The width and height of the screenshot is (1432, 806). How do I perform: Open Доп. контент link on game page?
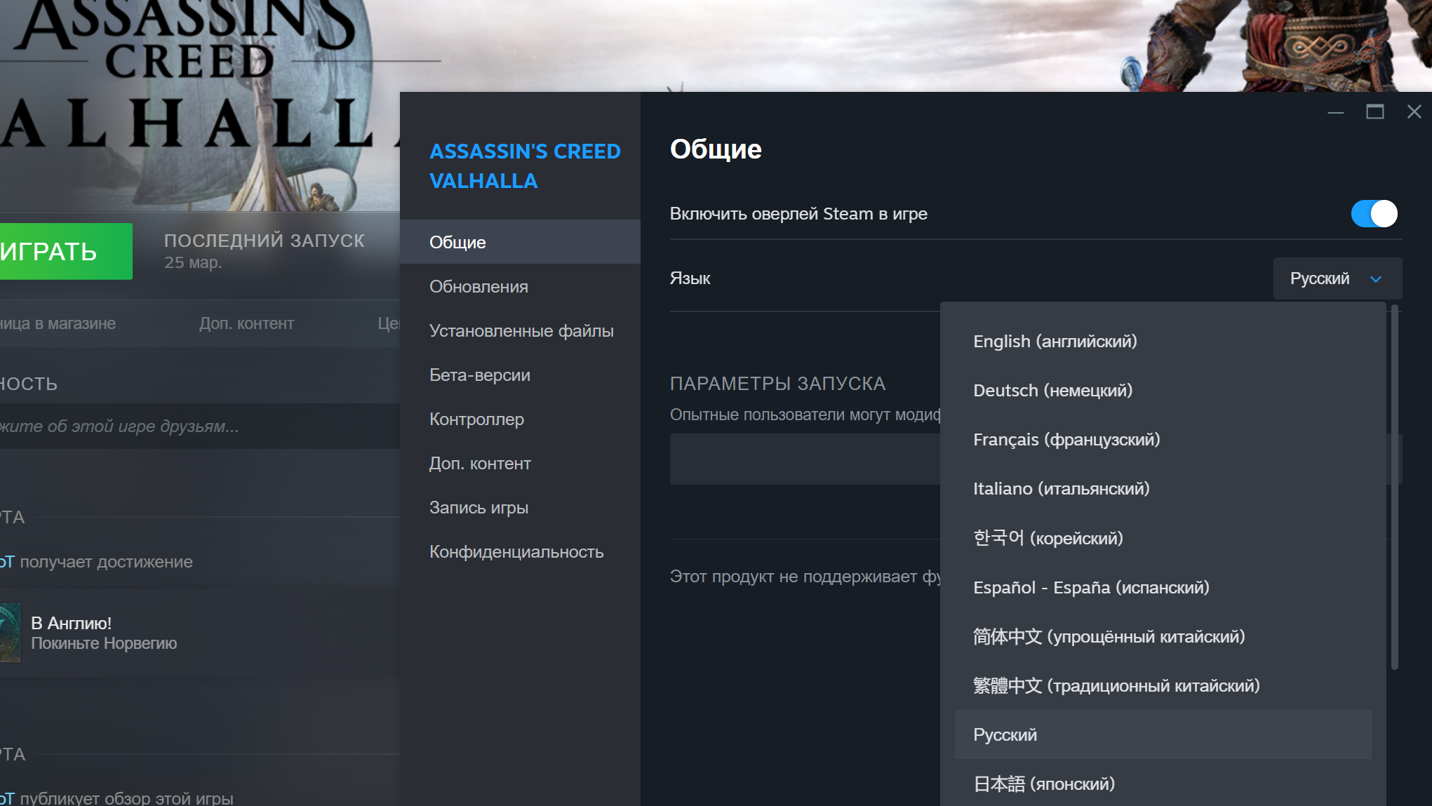tap(246, 323)
